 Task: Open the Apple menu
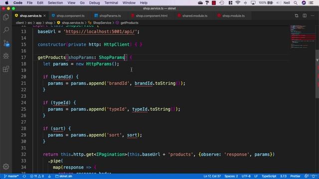pos(6,2)
